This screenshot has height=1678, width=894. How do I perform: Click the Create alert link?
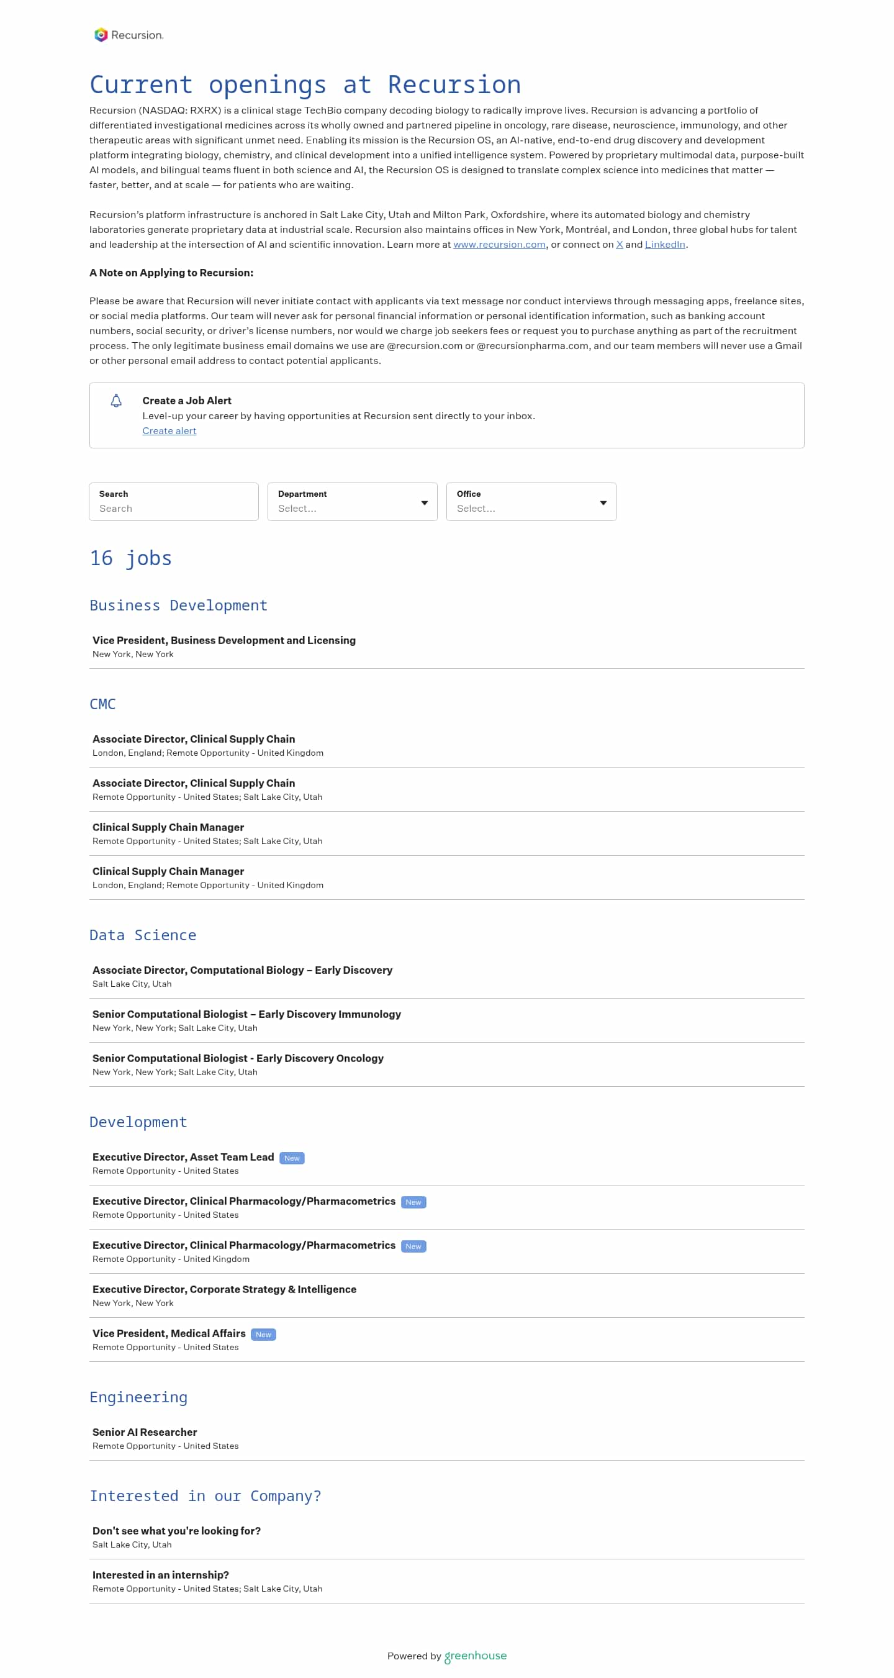[169, 430]
